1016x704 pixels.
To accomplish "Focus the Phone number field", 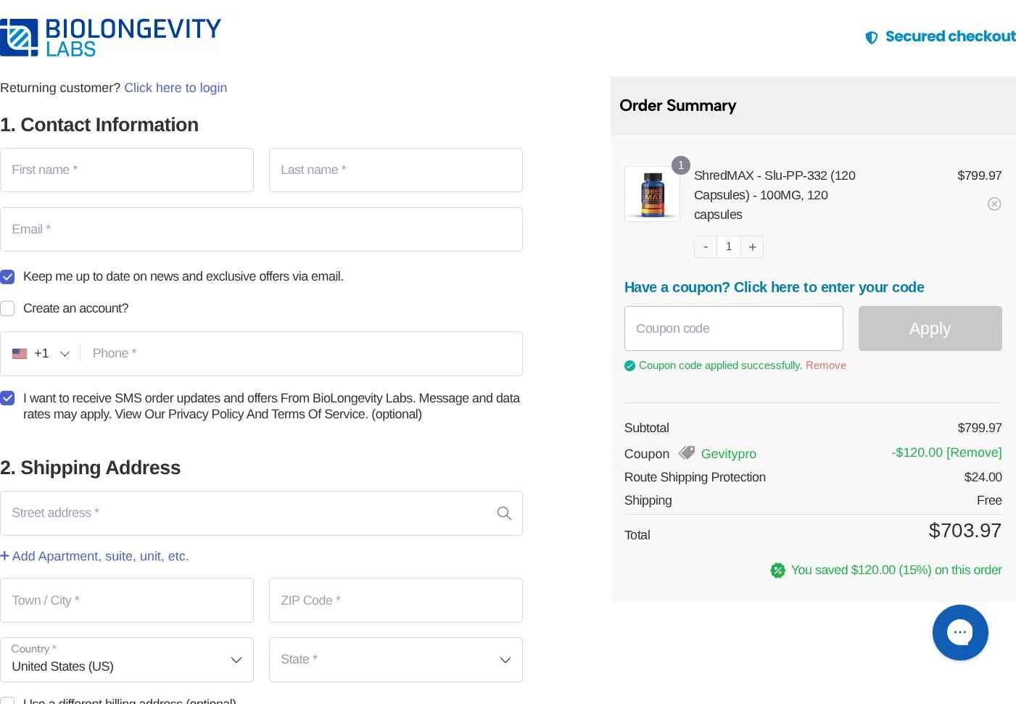I will click(x=302, y=354).
